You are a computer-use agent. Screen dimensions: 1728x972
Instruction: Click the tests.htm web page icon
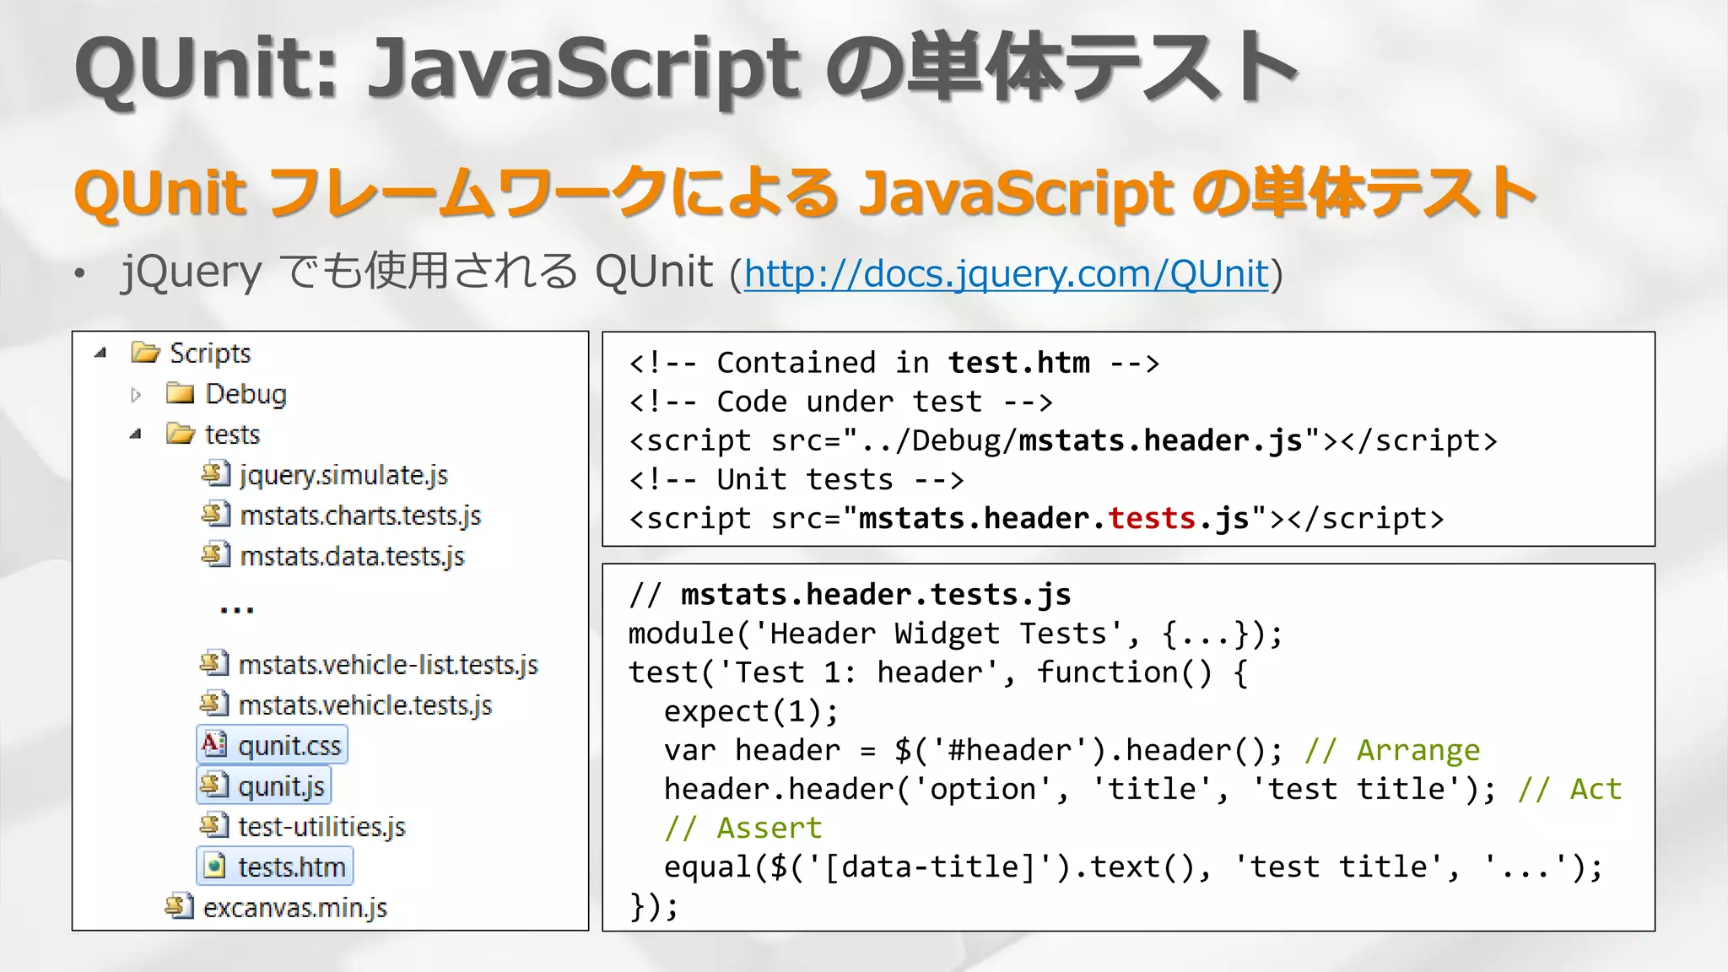coord(215,866)
